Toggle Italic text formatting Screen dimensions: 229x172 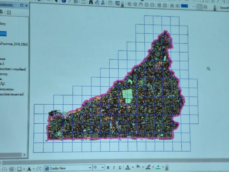coord(114,167)
